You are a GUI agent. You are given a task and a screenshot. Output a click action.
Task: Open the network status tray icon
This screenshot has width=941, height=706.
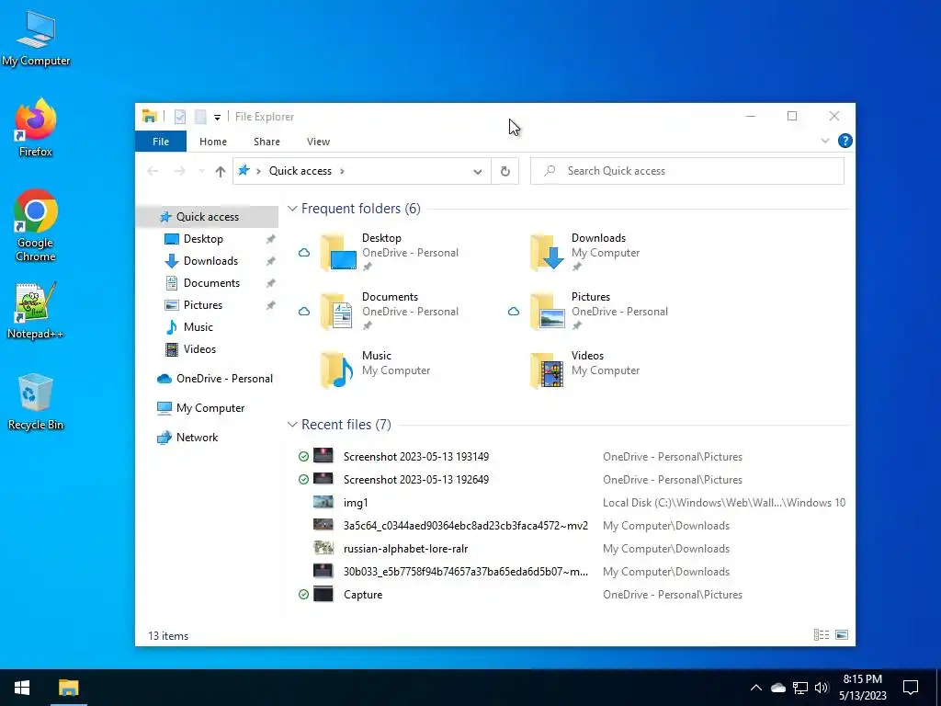coord(800,688)
